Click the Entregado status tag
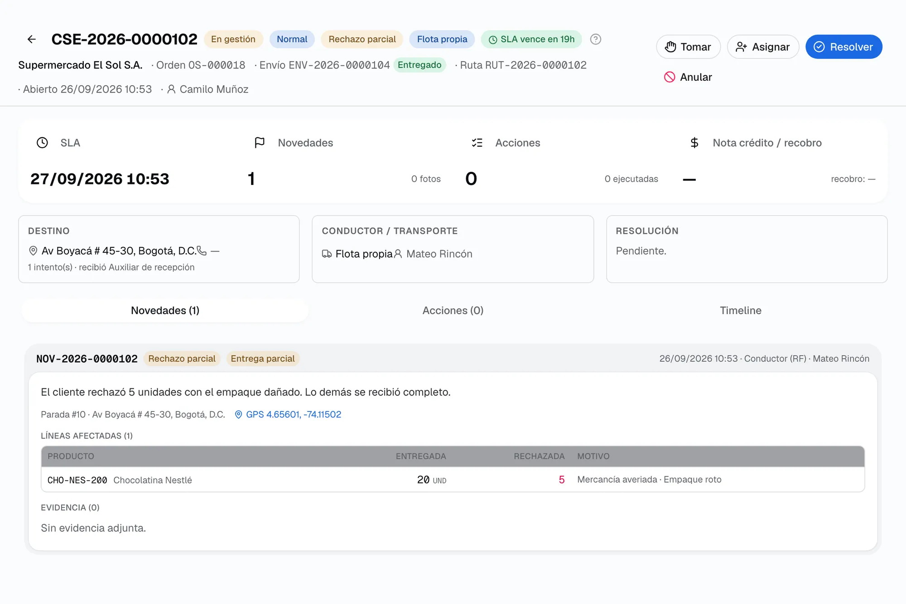 pos(419,65)
